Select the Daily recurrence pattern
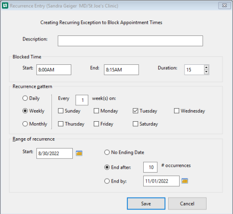The image size is (233, 214). 25,98
